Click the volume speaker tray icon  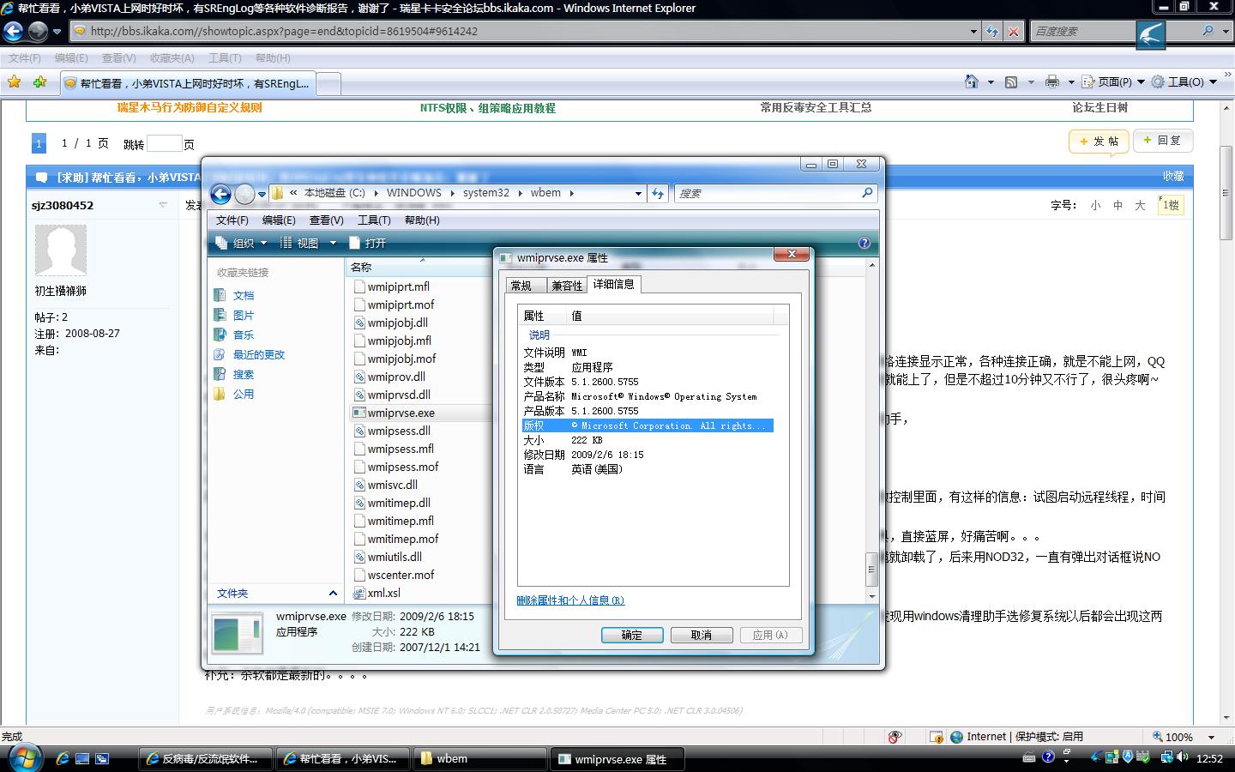point(1184,757)
